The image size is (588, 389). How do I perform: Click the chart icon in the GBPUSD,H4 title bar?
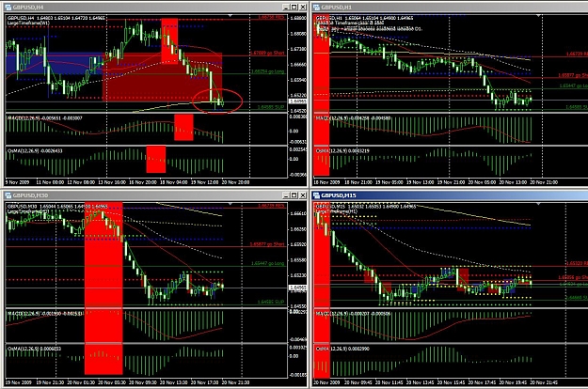[8, 7]
